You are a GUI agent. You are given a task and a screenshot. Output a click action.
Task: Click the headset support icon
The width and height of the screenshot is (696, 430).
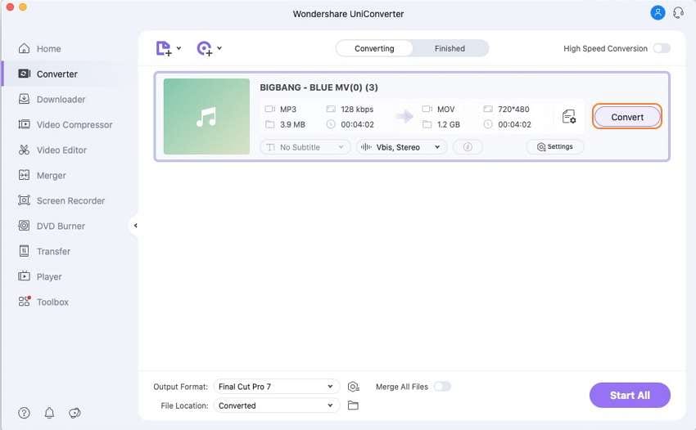click(x=678, y=13)
